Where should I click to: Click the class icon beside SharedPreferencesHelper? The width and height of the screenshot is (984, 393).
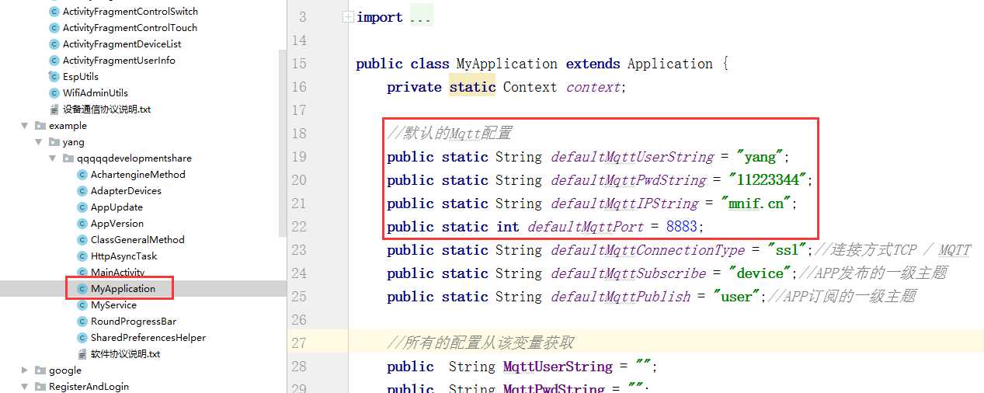click(82, 338)
